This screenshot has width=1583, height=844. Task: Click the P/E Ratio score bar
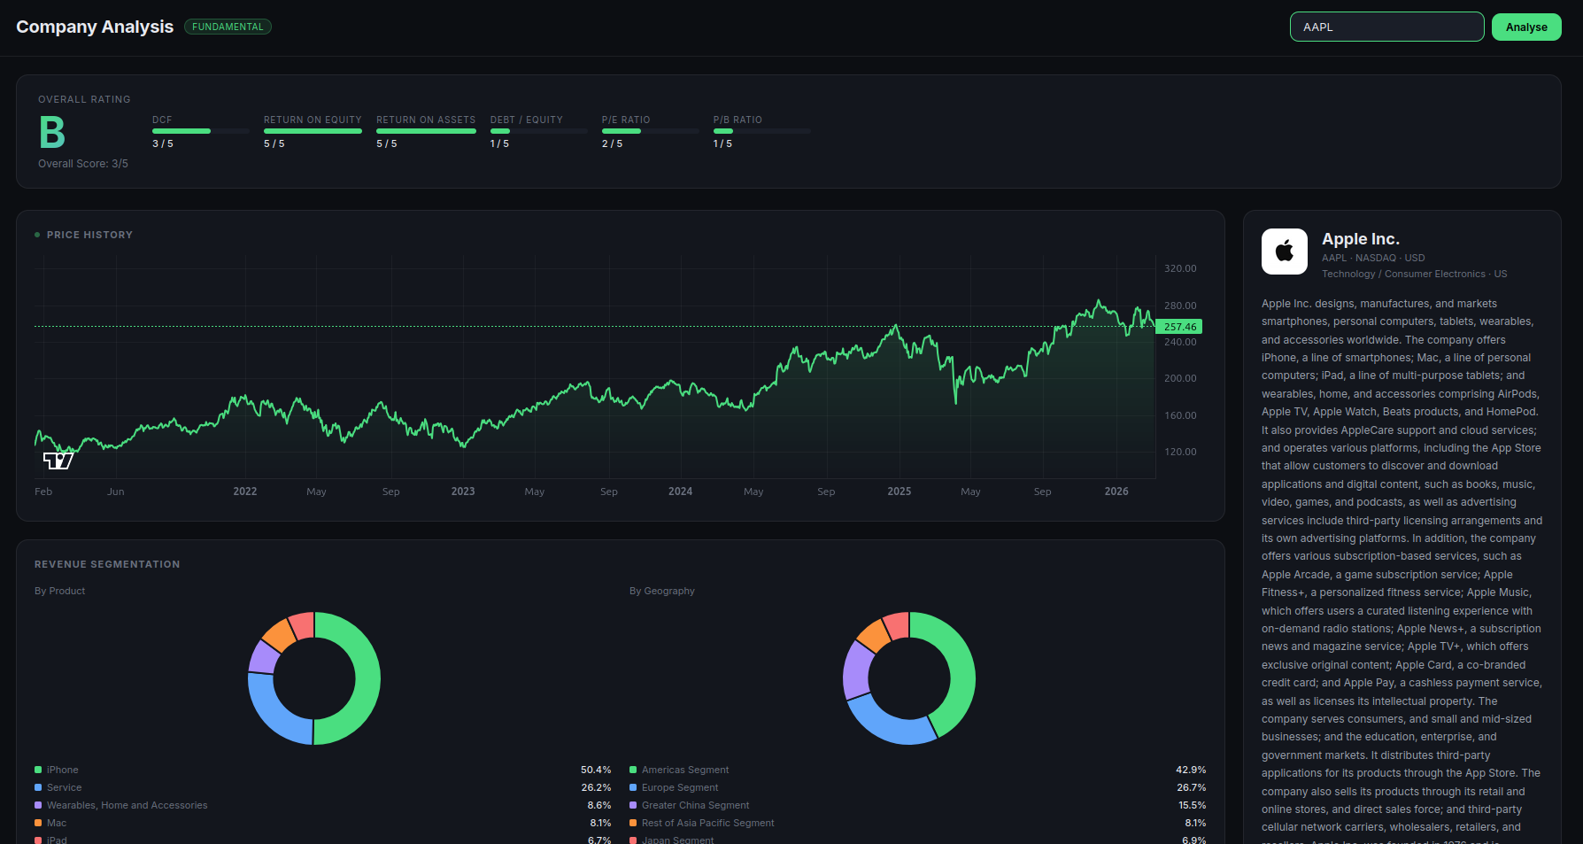point(650,131)
